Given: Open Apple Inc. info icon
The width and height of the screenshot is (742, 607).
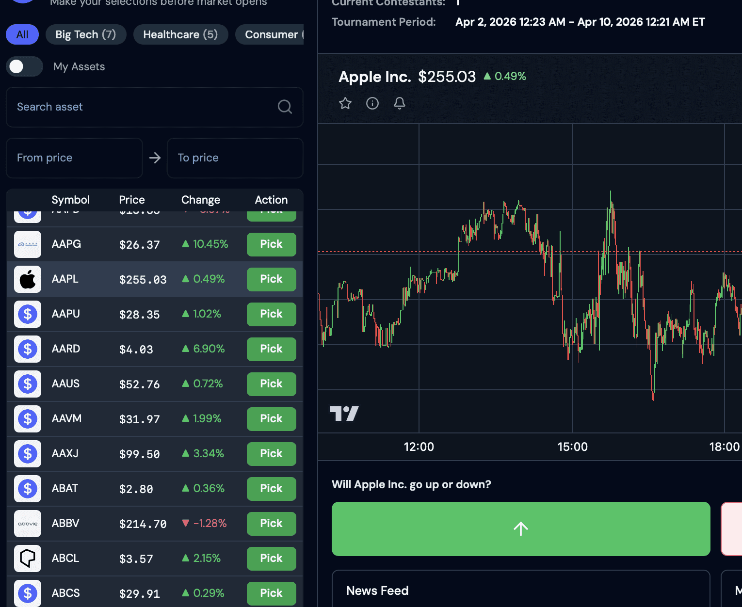Looking at the screenshot, I should [x=372, y=103].
